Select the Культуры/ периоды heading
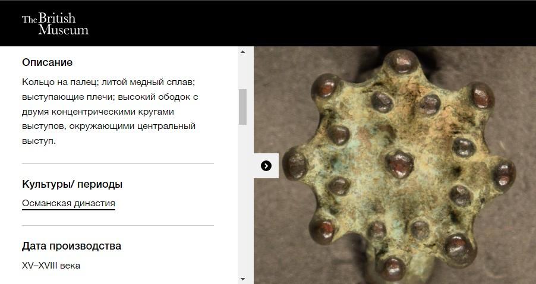The height and width of the screenshot is (284, 536). (72, 184)
